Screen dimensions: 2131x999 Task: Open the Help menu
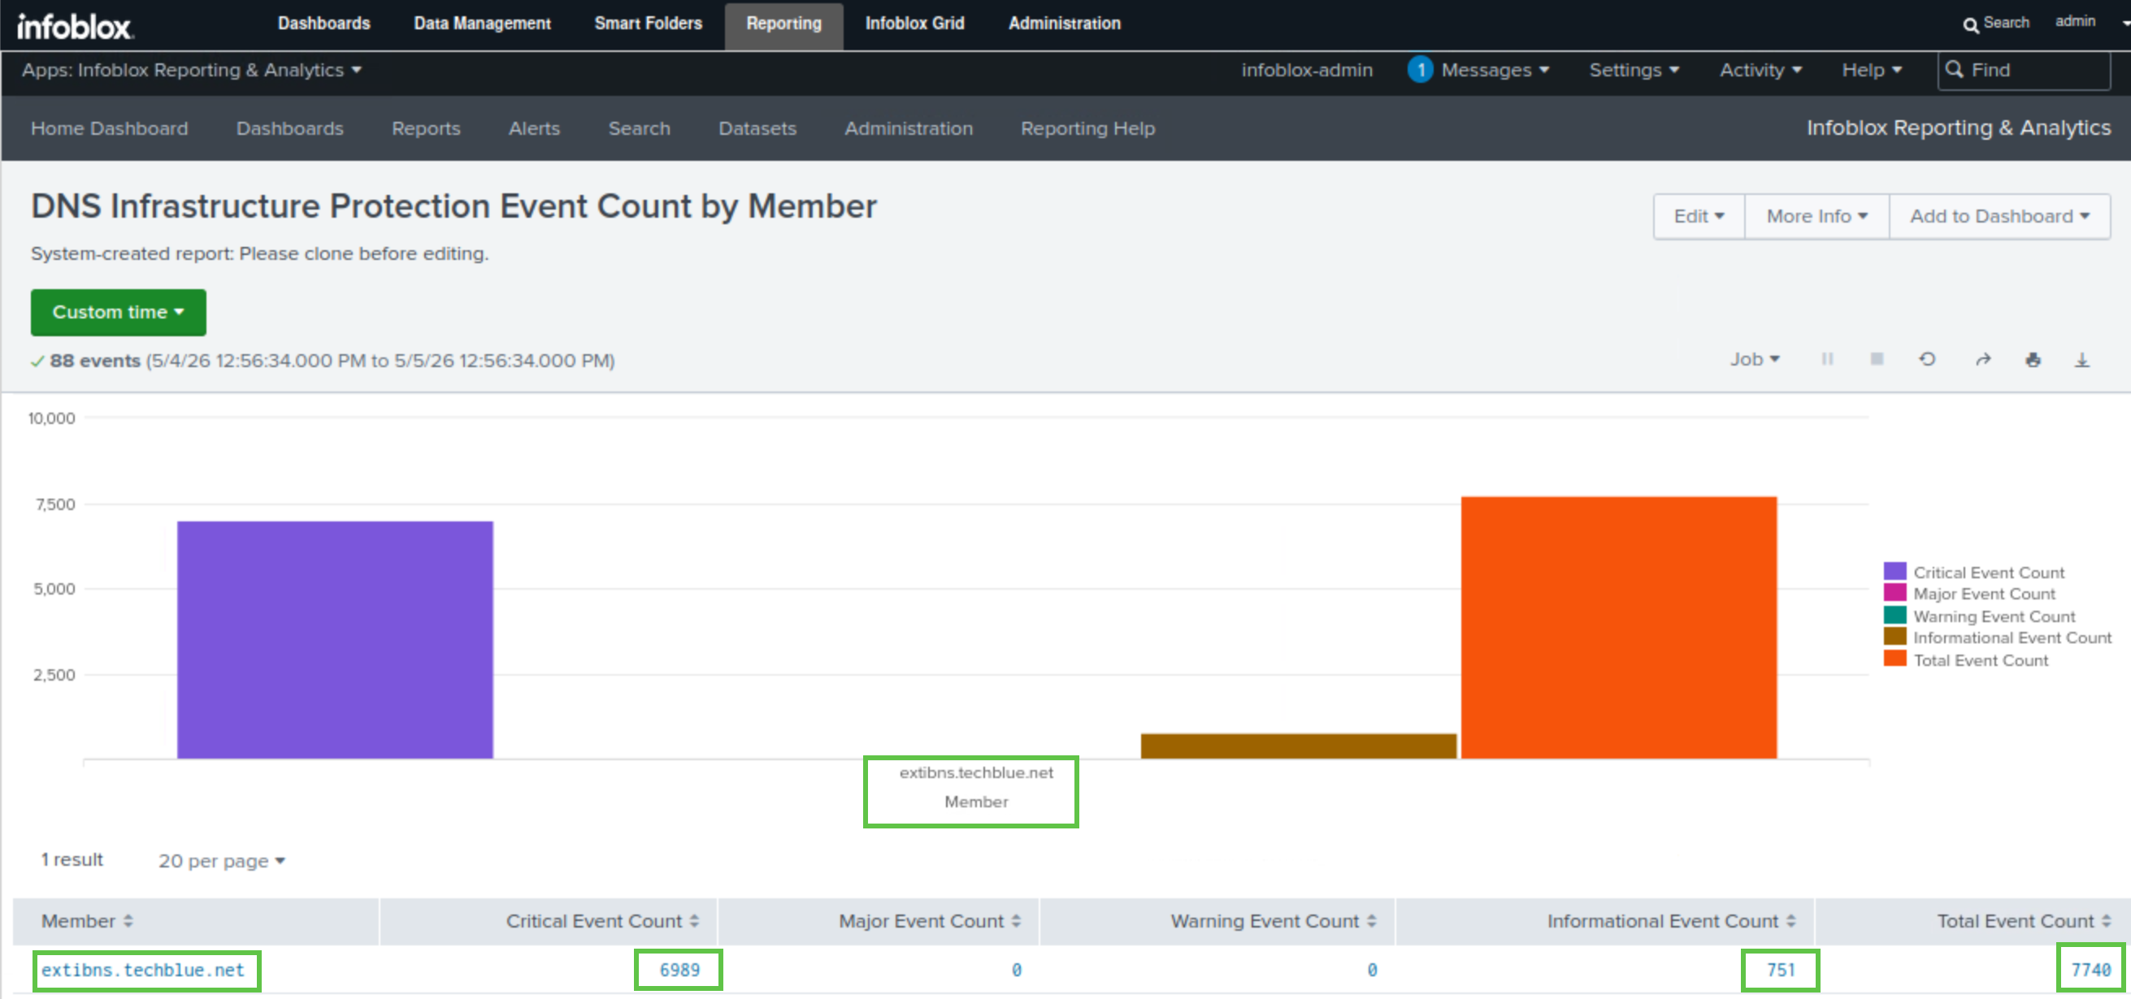pos(1871,70)
